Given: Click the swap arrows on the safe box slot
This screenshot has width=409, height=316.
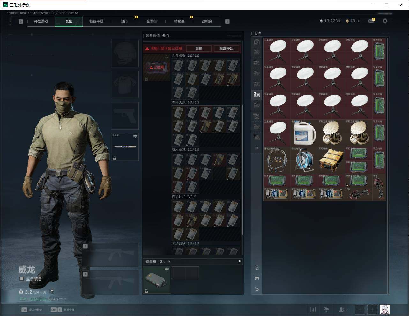Looking at the screenshot, I should pos(167,269).
